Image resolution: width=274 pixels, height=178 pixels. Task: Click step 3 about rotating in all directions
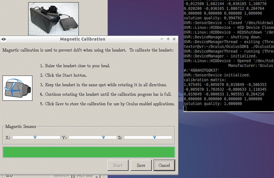(x=103, y=85)
